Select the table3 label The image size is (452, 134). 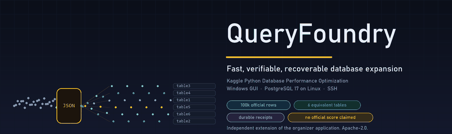(x=194, y=86)
